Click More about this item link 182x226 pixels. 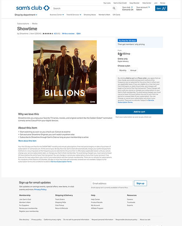[x=27, y=141]
